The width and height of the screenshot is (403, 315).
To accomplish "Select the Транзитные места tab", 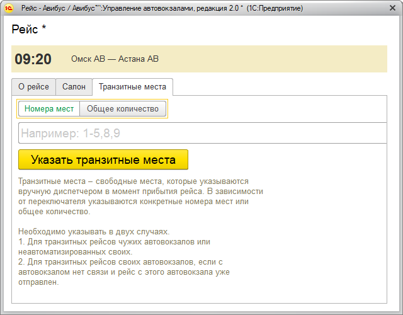I will [132, 87].
